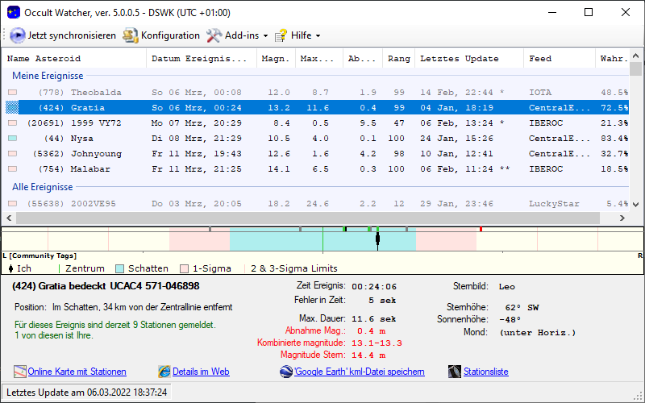Screen dimensions: 645x403
Task: Click the Internet Explorer icon beside Details im Web
Action: (164, 372)
